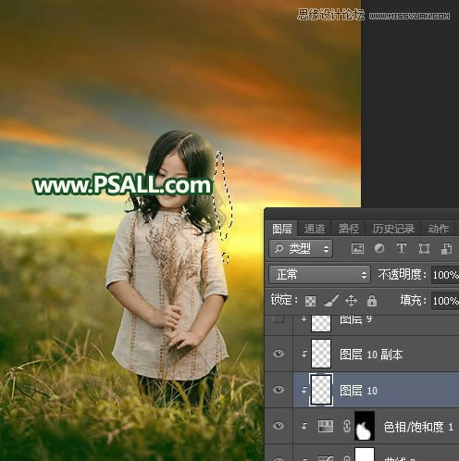The image size is (459, 461).
Task: Select the 图层 10 副本 thumbnail
Action: coord(321,354)
